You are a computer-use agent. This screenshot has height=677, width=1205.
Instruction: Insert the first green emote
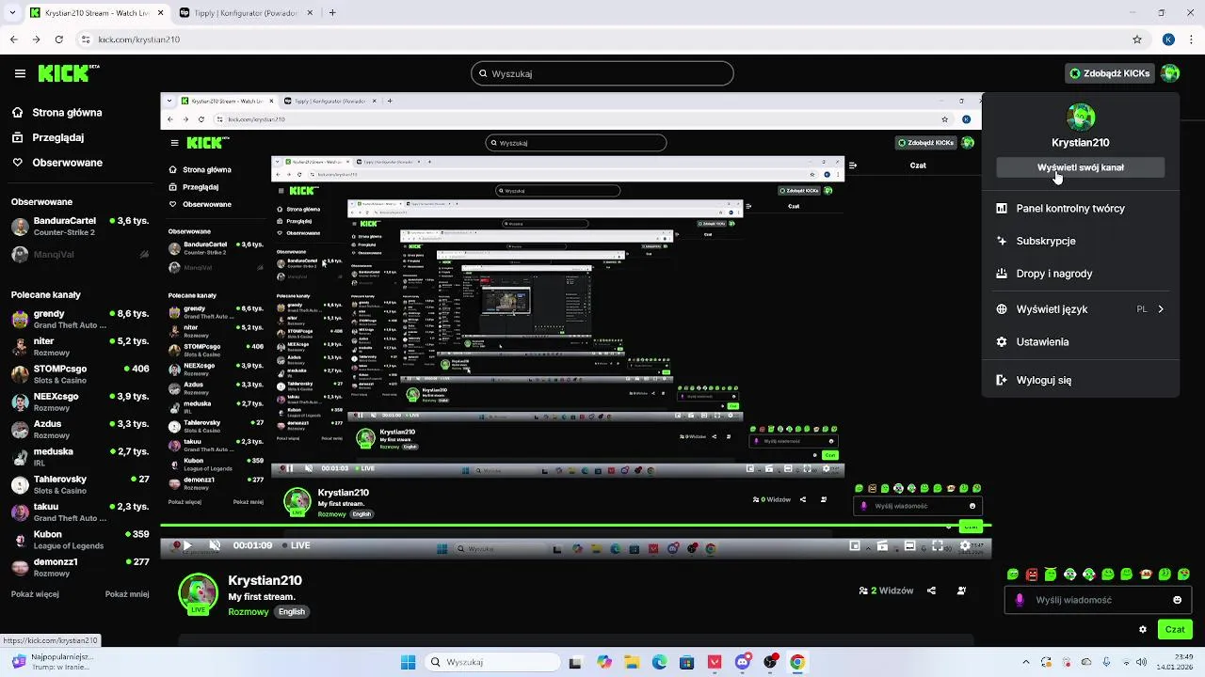pos(1013,575)
